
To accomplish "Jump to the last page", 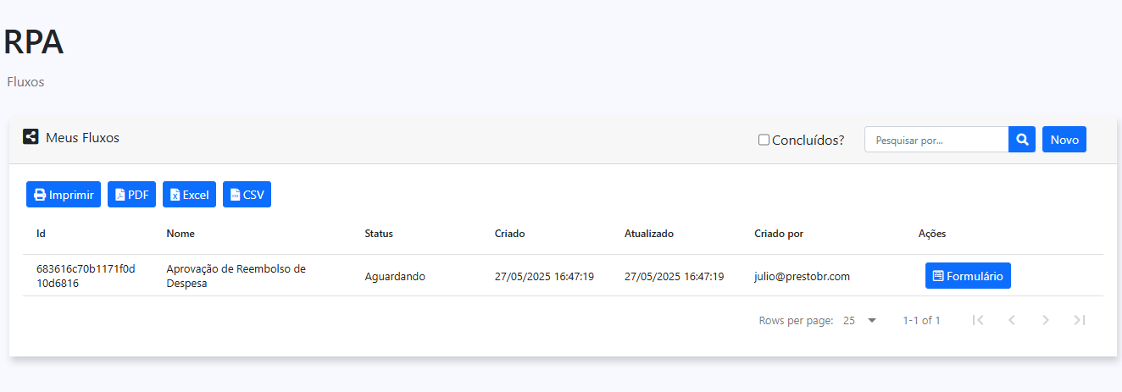I will (x=1080, y=320).
